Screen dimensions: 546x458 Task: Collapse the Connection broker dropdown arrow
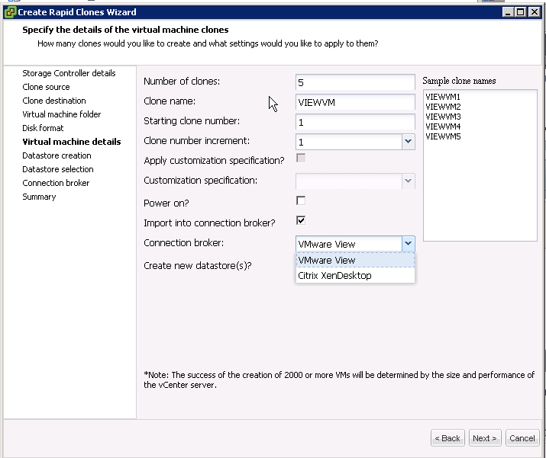pos(408,244)
